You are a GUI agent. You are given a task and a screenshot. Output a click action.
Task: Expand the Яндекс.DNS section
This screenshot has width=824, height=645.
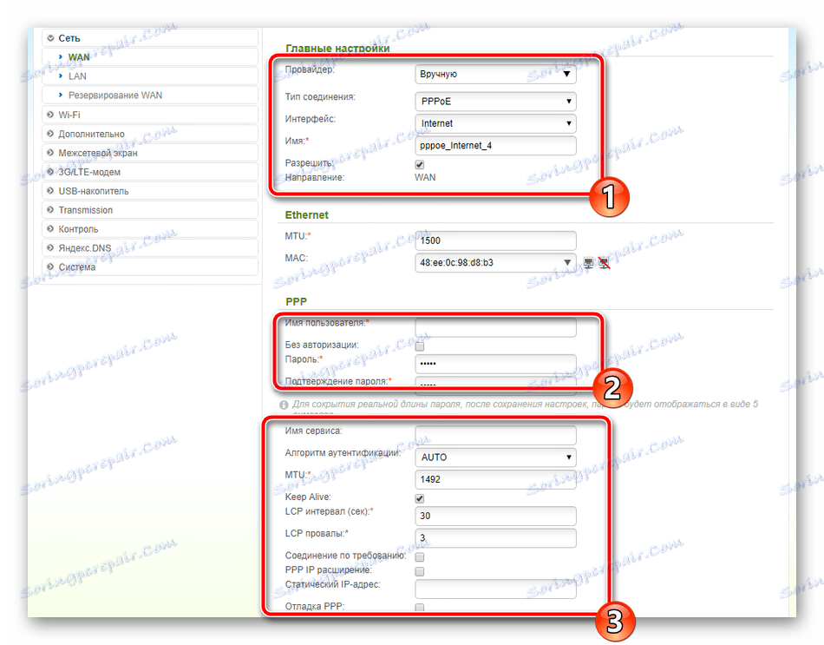click(150, 247)
